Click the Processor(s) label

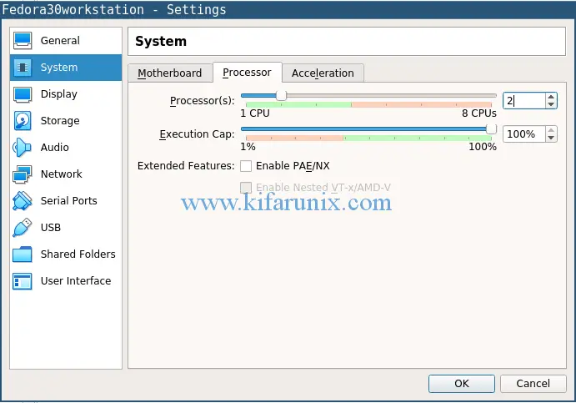pyautogui.click(x=202, y=101)
